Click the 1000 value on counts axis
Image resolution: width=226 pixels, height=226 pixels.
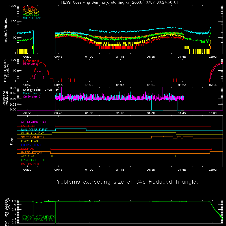[x=13, y=6]
